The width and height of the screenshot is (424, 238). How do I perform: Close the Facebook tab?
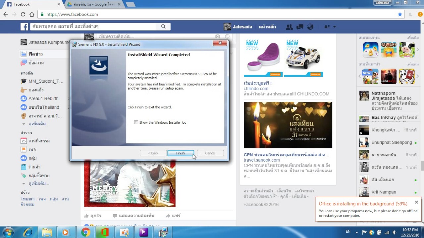59,4
